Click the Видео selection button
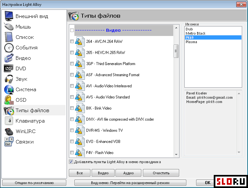 coord(103,173)
